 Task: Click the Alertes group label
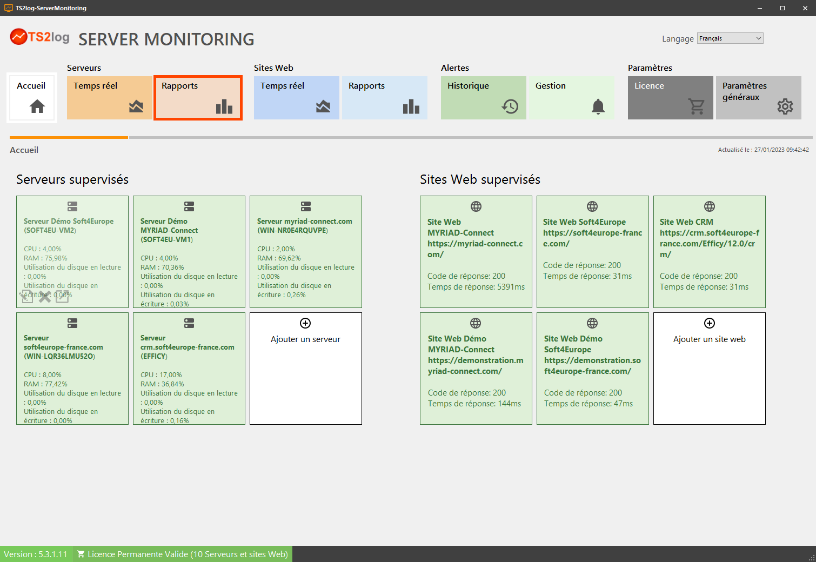click(x=455, y=68)
